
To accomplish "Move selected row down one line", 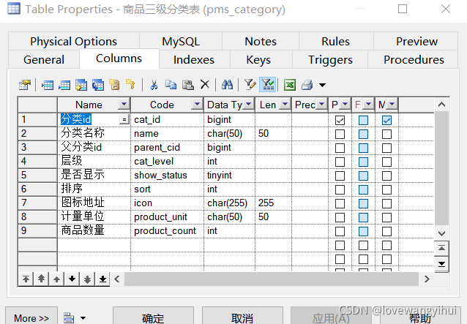I will point(72,279).
